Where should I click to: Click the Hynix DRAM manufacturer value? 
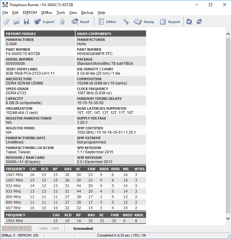(x=81, y=44)
